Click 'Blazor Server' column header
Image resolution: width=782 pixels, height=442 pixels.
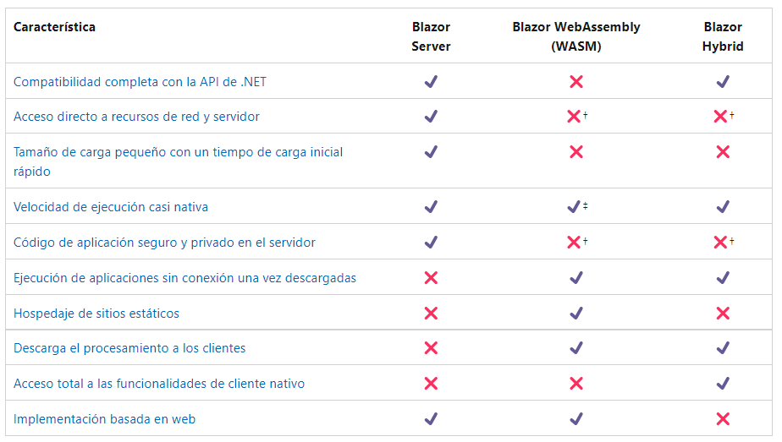[431, 36]
